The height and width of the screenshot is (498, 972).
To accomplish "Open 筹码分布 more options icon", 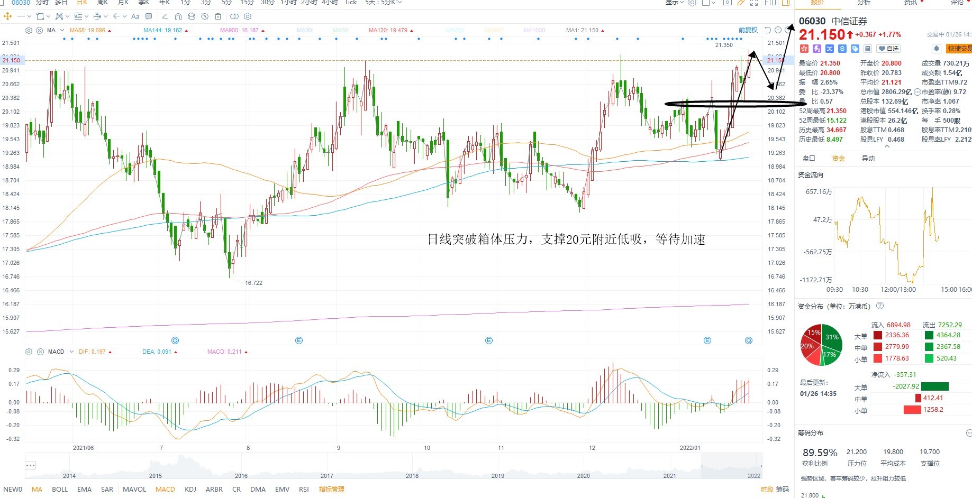I will click(968, 433).
